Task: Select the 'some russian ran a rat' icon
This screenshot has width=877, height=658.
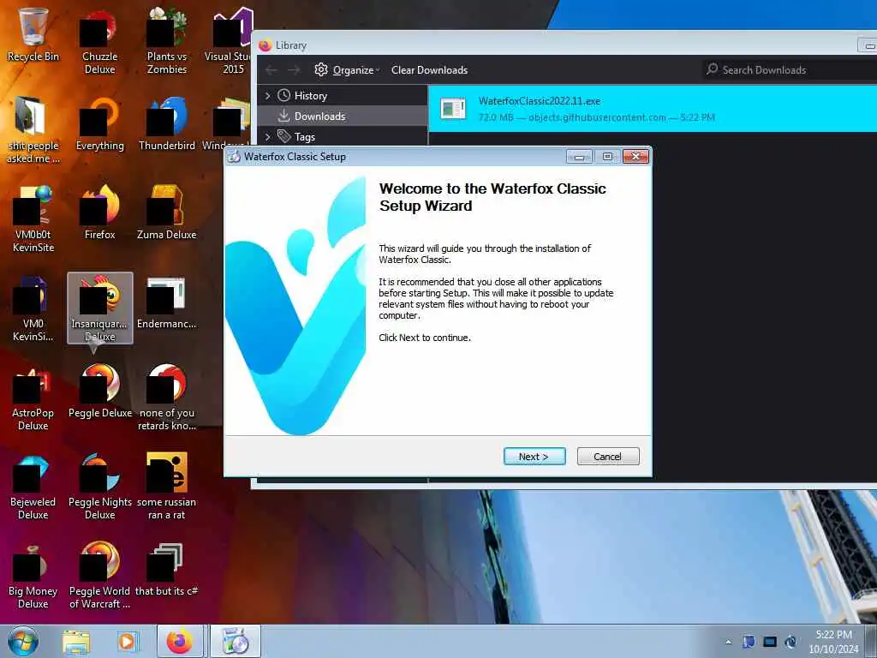Action: pos(167,487)
